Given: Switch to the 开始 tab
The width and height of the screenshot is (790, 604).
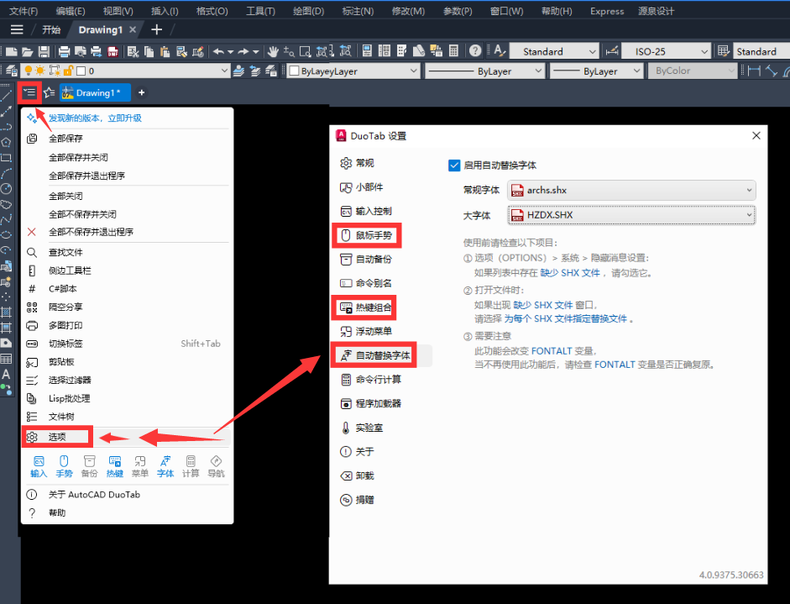Looking at the screenshot, I should click(51, 29).
